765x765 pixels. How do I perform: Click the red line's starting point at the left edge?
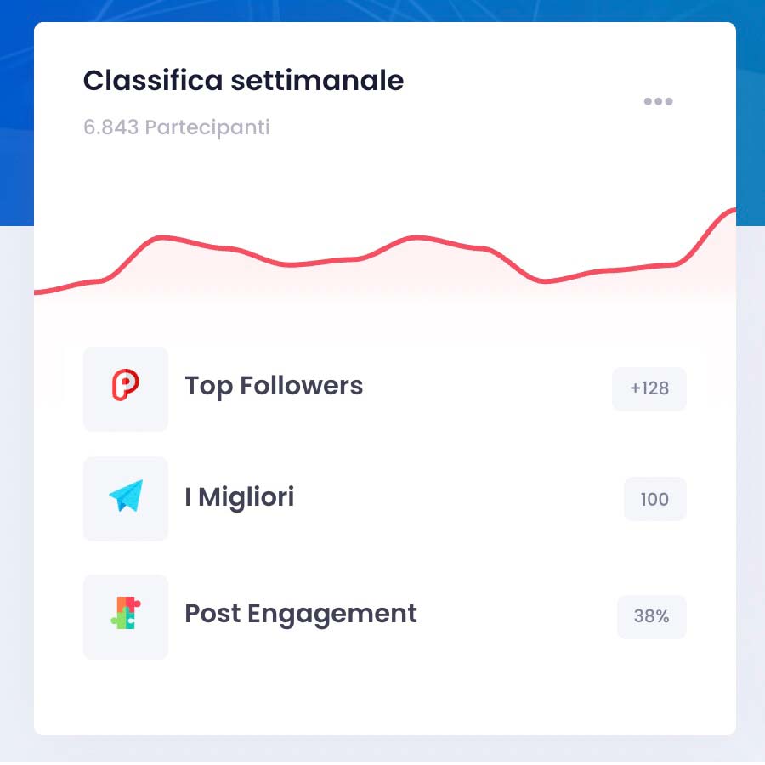[37, 292]
